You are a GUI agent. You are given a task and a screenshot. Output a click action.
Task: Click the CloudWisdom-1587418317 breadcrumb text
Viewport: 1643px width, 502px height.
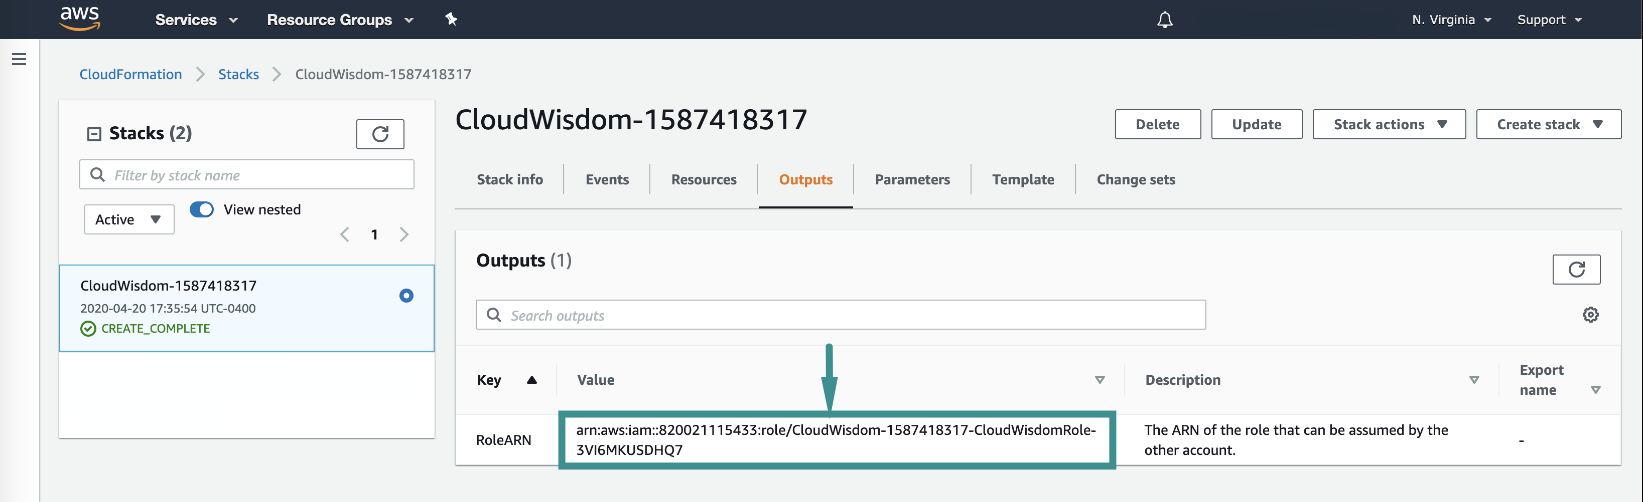(383, 74)
